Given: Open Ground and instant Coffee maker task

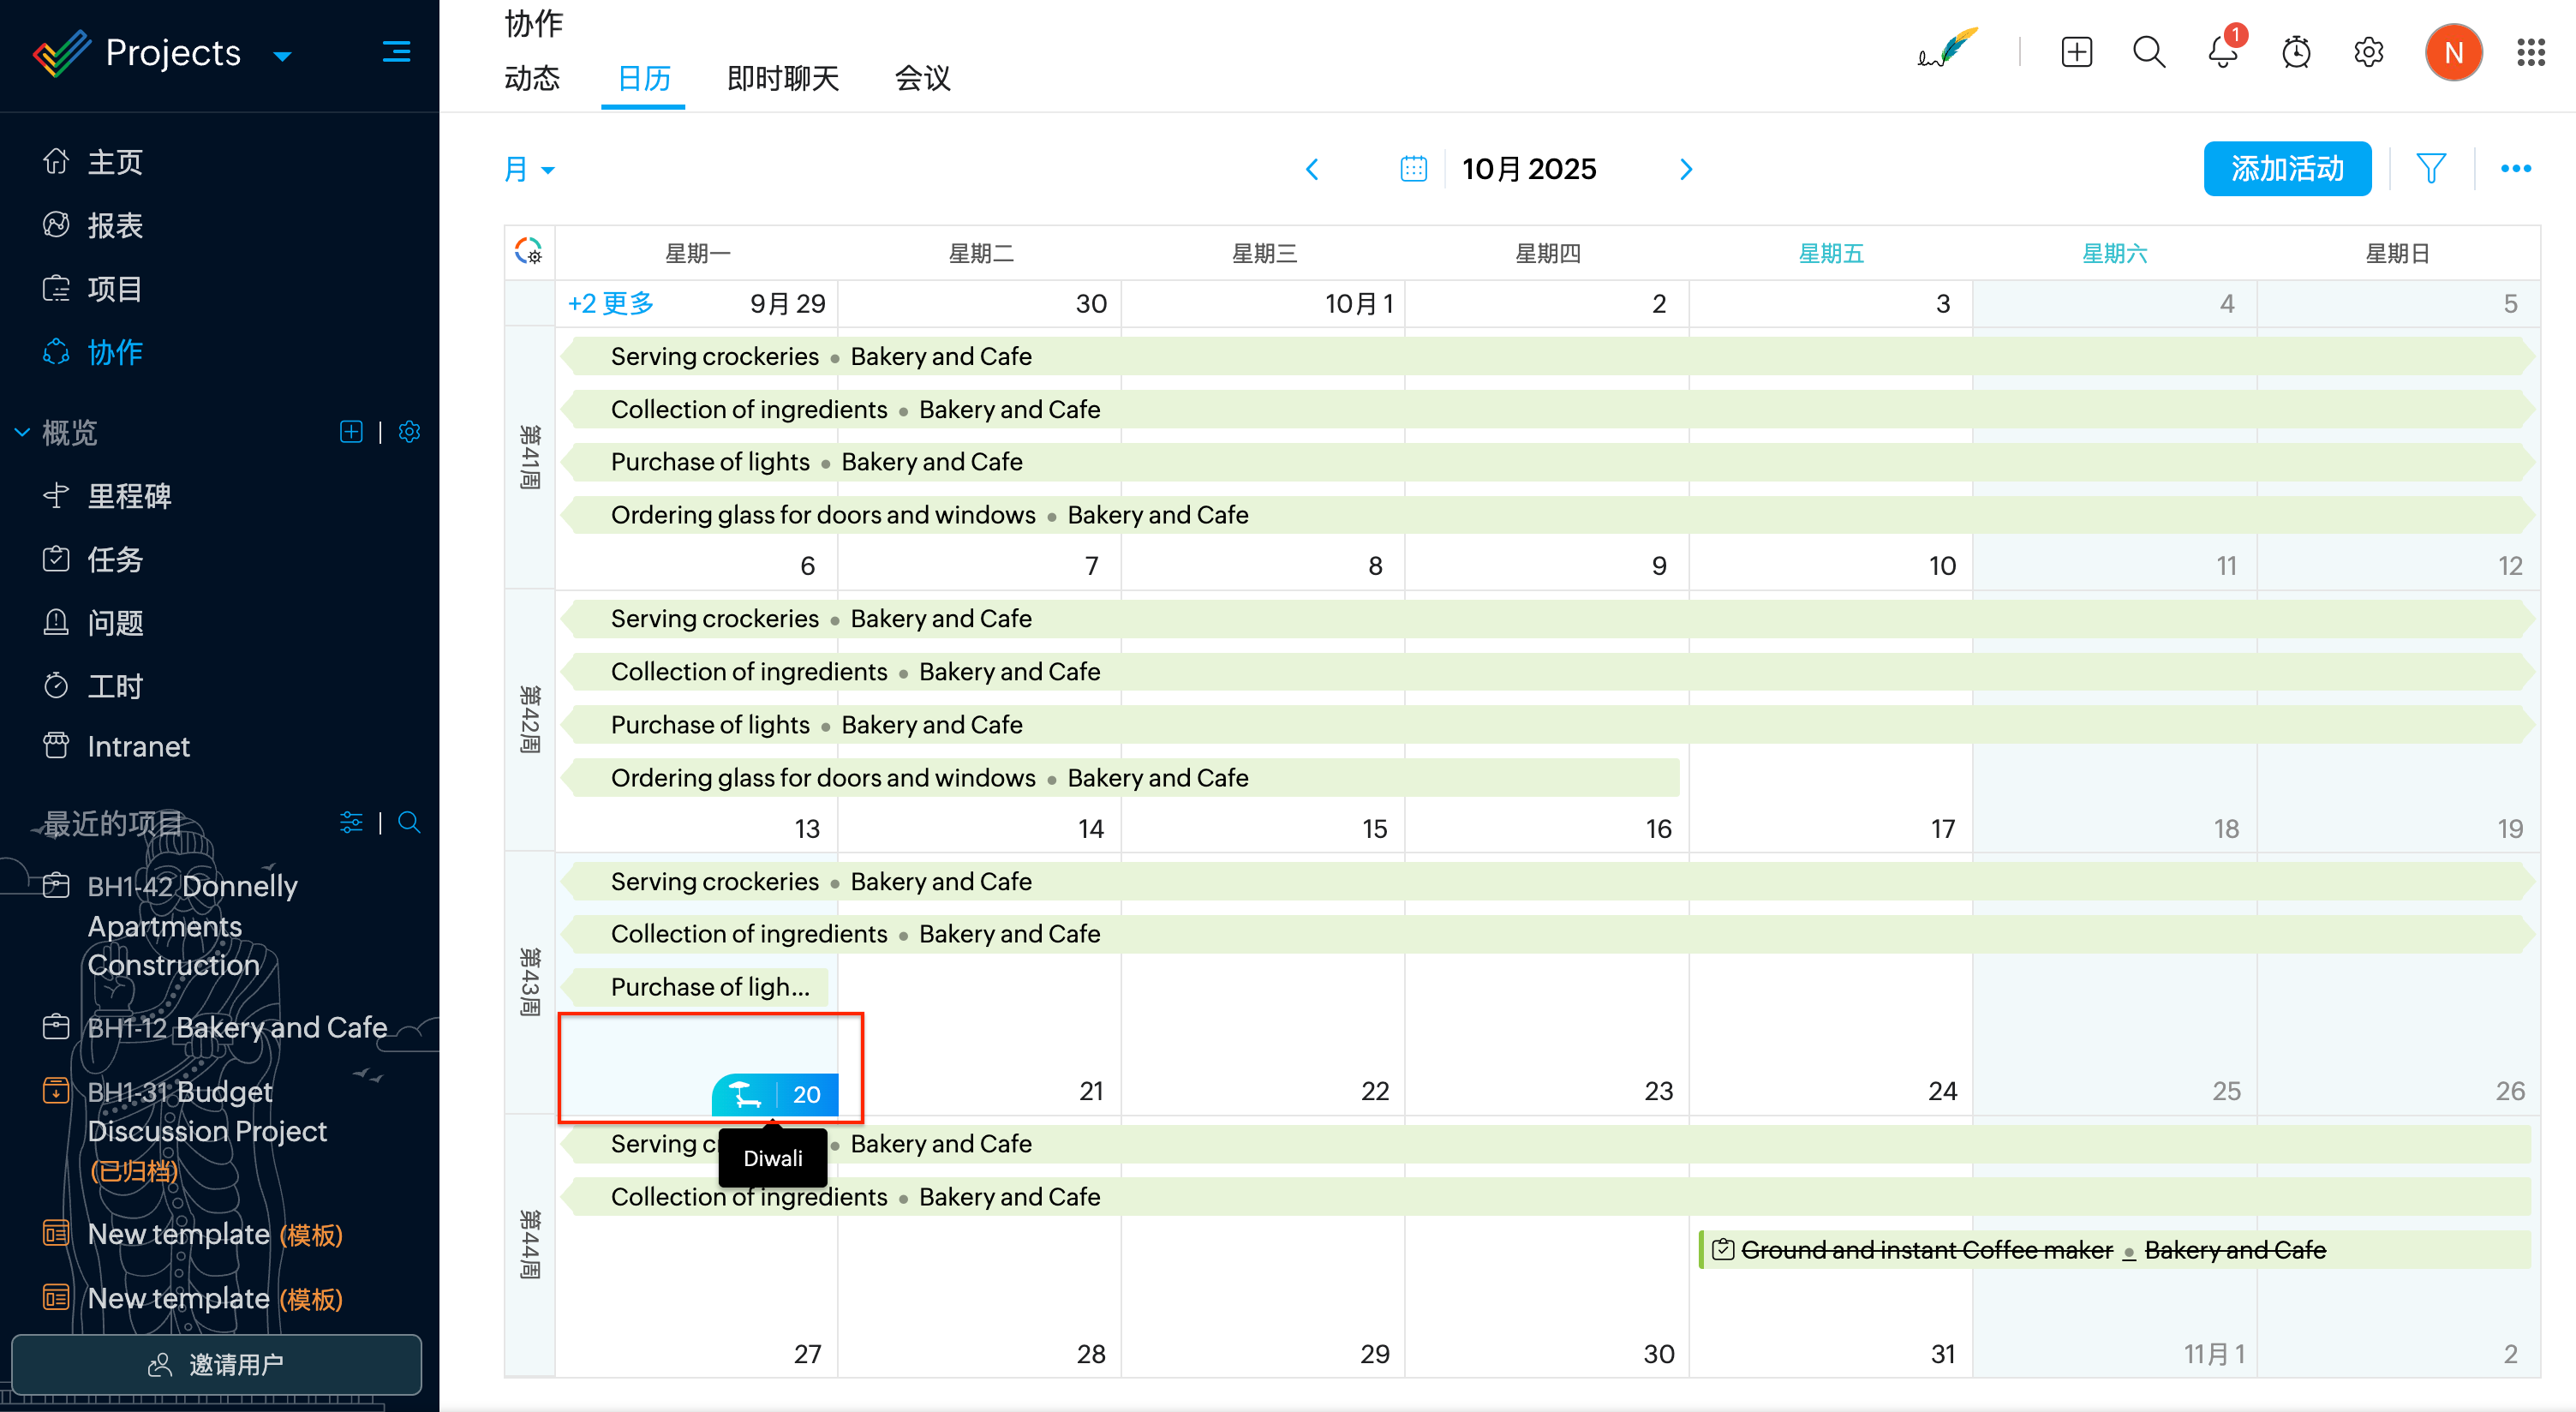Looking at the screenshot, I should (x=1926, y=1250).
